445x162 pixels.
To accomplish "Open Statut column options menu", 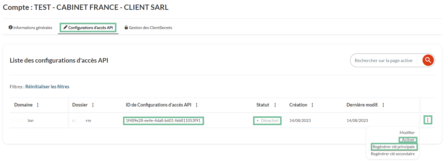I will 275,105.
